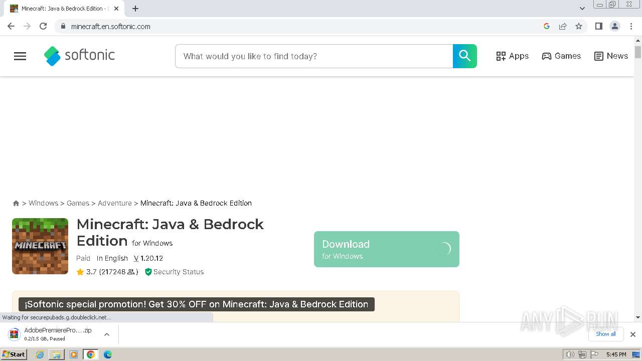Click the Download for Windows button
This screenshot has width=642, height=361.
tap(387, 249)
